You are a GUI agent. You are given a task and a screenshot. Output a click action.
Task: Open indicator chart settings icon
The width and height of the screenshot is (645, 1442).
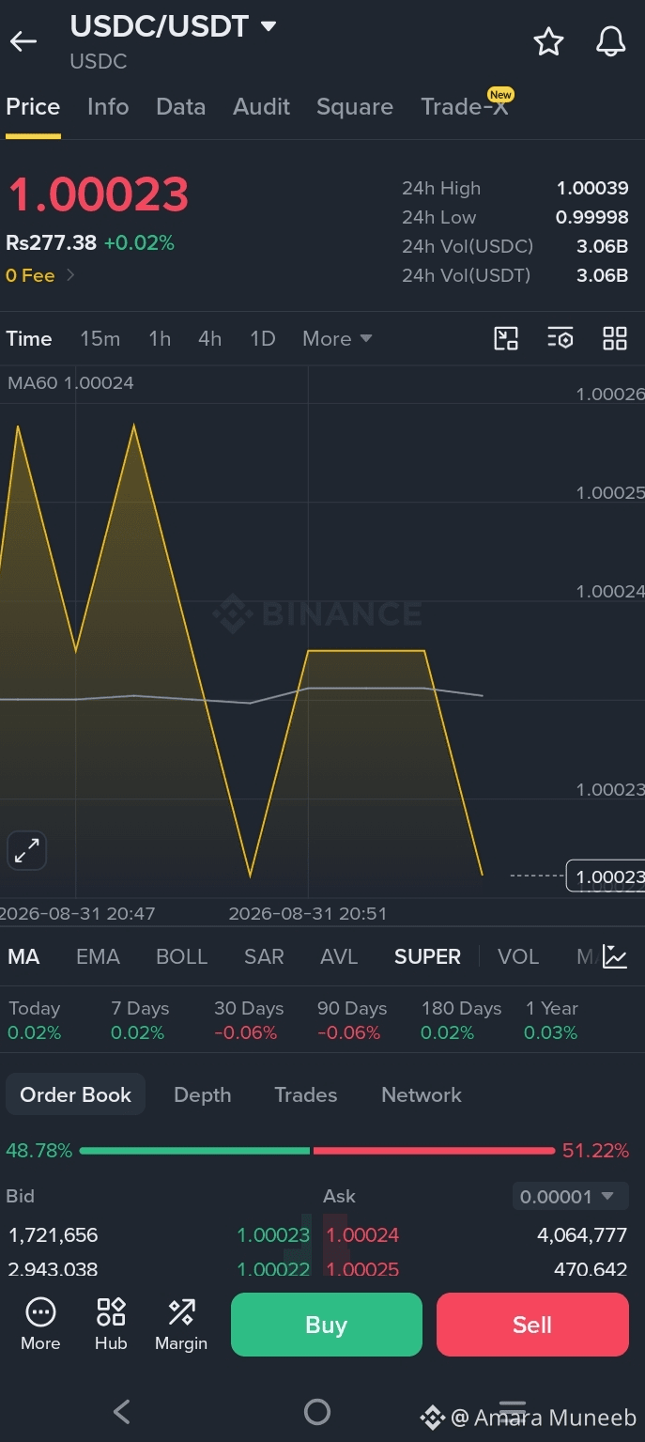pos(615,957)
